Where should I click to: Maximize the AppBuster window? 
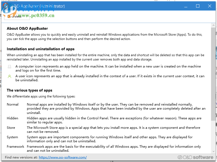pyautogui.click(x=198, y=6)
